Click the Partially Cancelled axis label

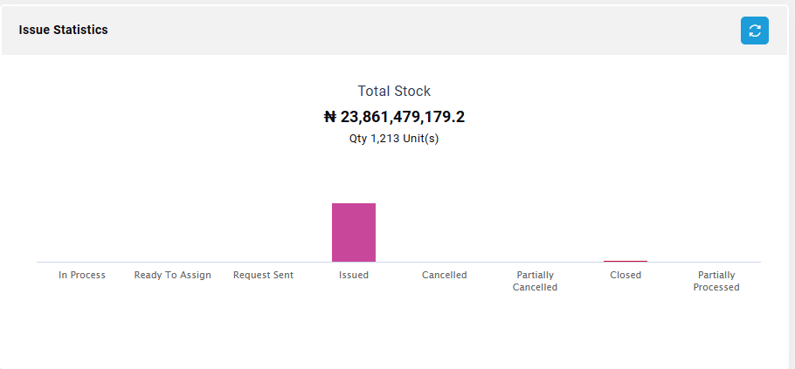tap(535, 281)
